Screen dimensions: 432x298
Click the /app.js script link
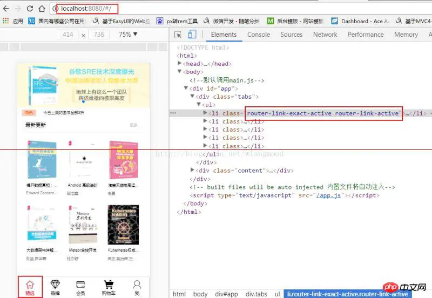click(x=329, y=195)
